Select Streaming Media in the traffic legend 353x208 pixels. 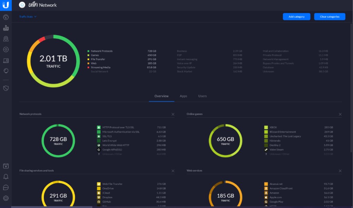pyautogui.click(x=100, y=67)
